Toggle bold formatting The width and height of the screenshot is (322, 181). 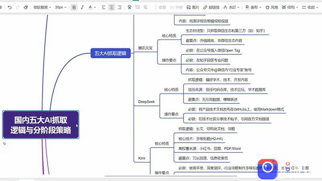point(74,7)
